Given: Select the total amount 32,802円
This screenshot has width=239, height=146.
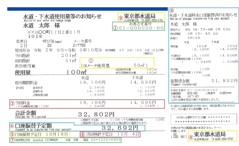Looking at the screenshot, I should coord(96,114).
